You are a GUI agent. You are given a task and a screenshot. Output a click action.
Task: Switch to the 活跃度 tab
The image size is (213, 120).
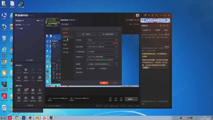(158, 30)
